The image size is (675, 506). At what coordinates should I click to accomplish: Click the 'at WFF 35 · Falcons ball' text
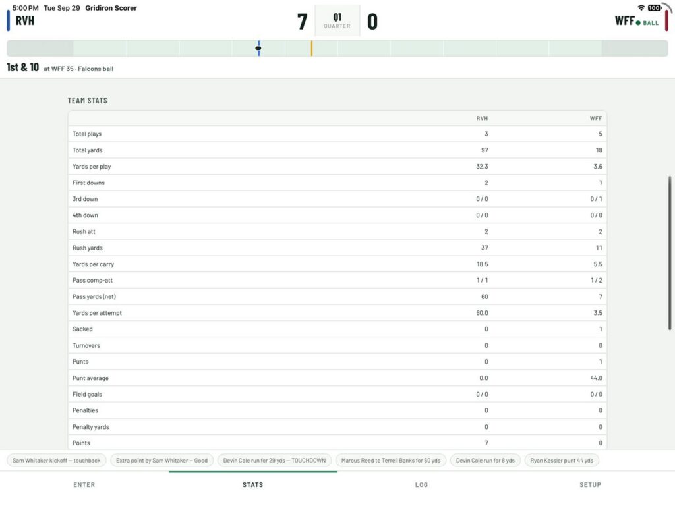pyautogui.click(x=78, y=69)
